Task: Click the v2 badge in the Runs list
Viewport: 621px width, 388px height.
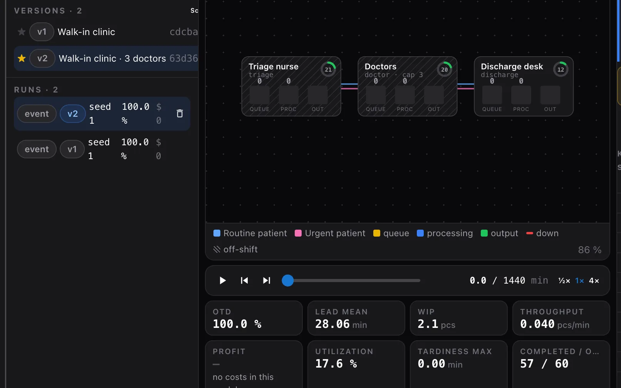Action: pyautogui.click(x=73, y=114)
